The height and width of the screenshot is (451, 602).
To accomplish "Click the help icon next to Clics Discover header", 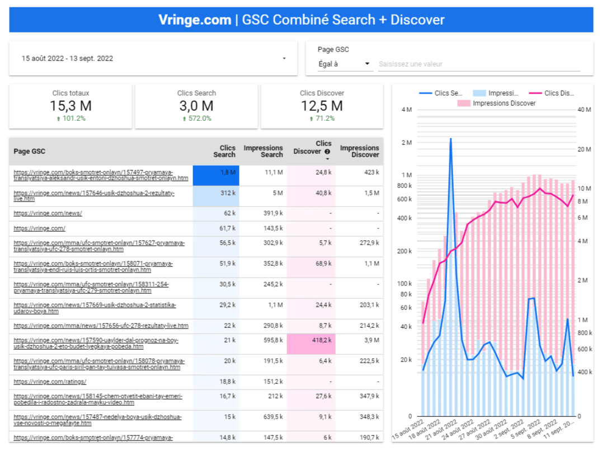I will pyautogui.click(x=327, y=152).
